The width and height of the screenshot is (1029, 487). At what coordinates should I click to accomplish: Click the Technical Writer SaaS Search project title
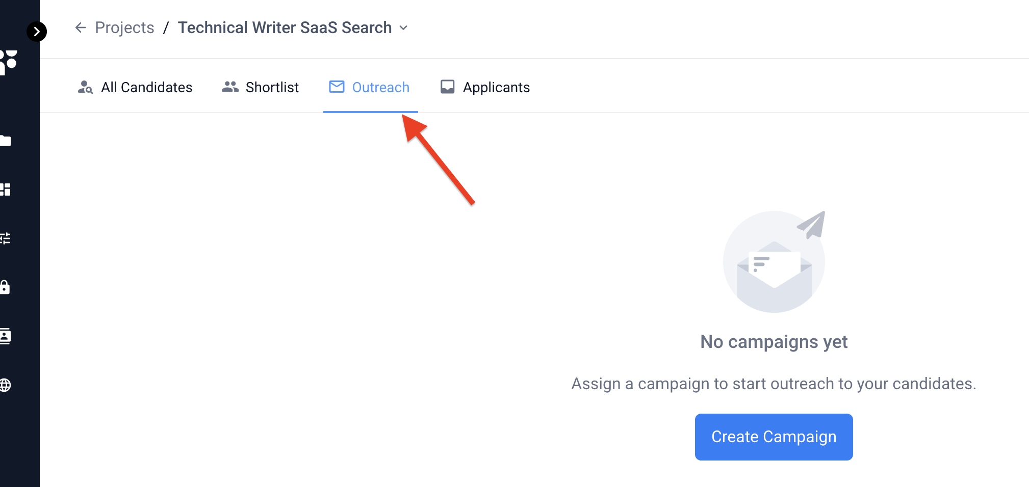285,28
